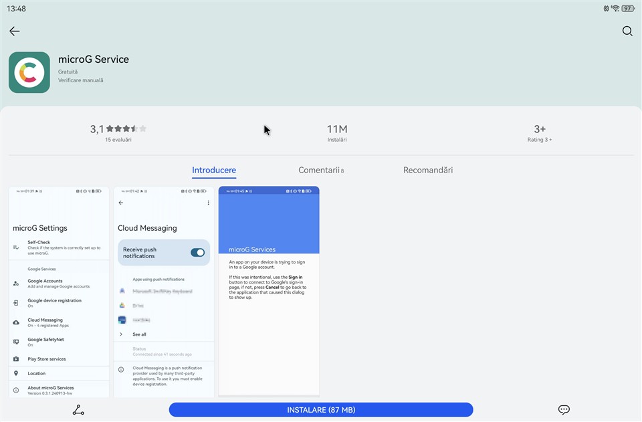This screenshot has height=422, width=642.
Task: Tap the Wi-Fi status icon
Action: click(x=615, y=9)
